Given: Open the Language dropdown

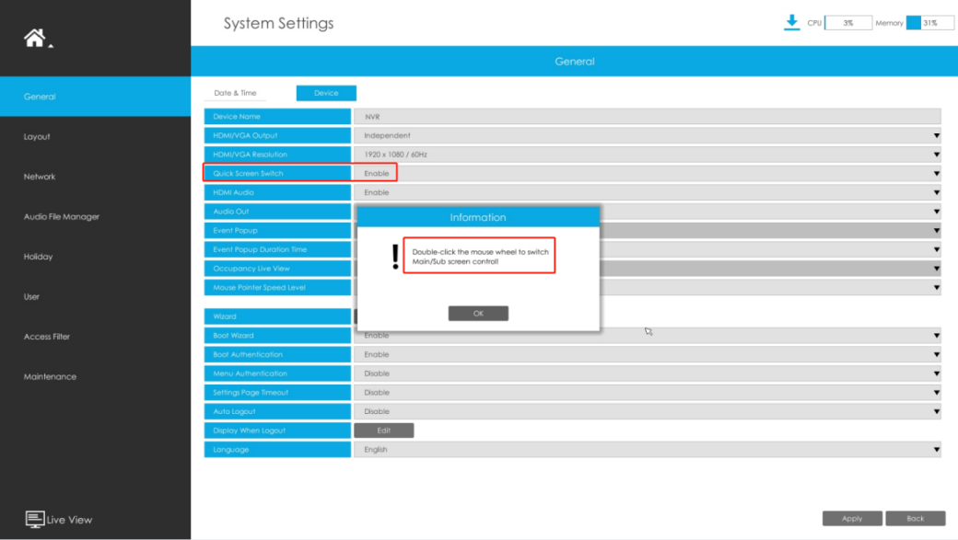Looking at the screenshot, I should click(647, 450).
